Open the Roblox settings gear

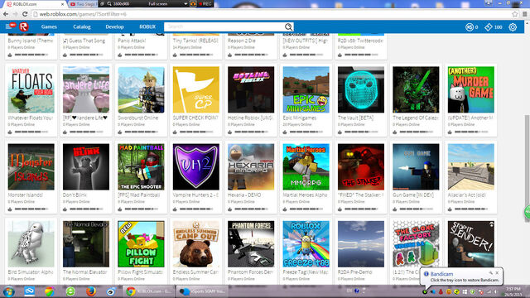pyautogui.click(x=513, y=27)
